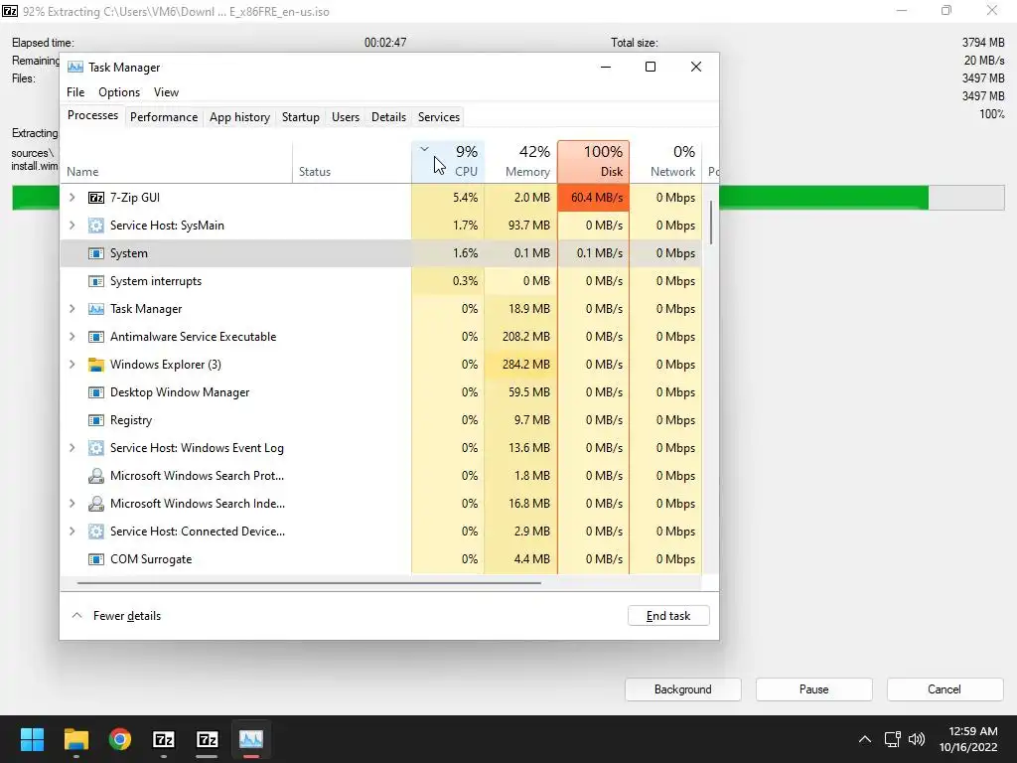Click the green 7-Zip extraction progress bar
The width and height of the screenshot is (1017, 763).
pos(823,198)
